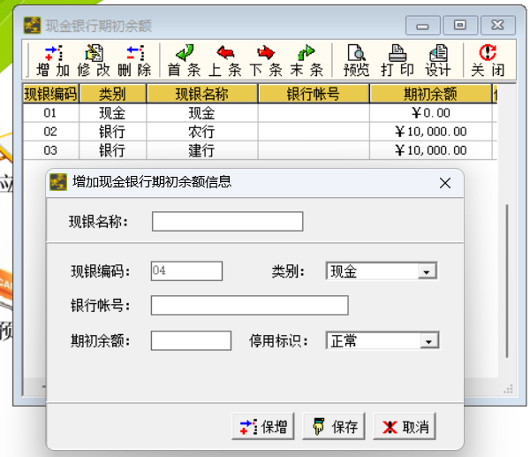The height and width of the screenshot is (457, 530).
Task: Click the 取消 cancel button
Action: [x=405, y=427]
